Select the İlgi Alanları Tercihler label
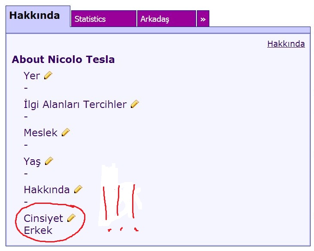314x251 pixels. click(x=75, y=105)
